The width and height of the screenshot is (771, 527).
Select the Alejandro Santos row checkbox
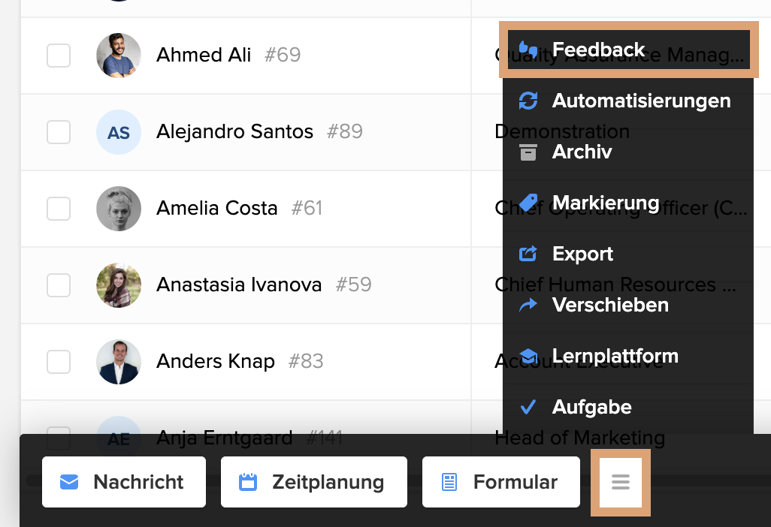click(59, 132)
